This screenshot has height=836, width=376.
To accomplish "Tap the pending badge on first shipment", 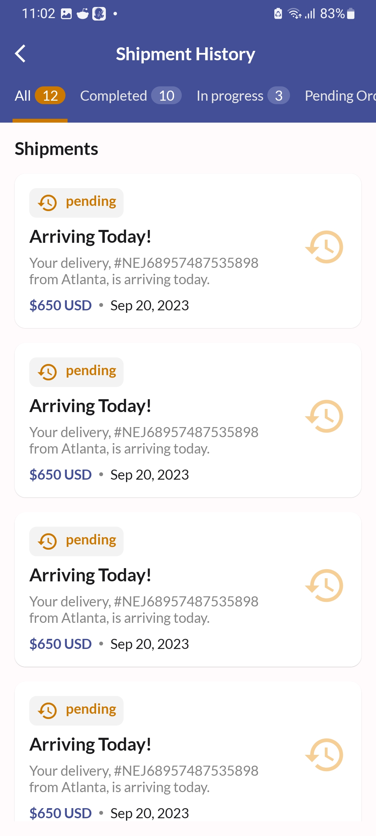I will (76, 203).
